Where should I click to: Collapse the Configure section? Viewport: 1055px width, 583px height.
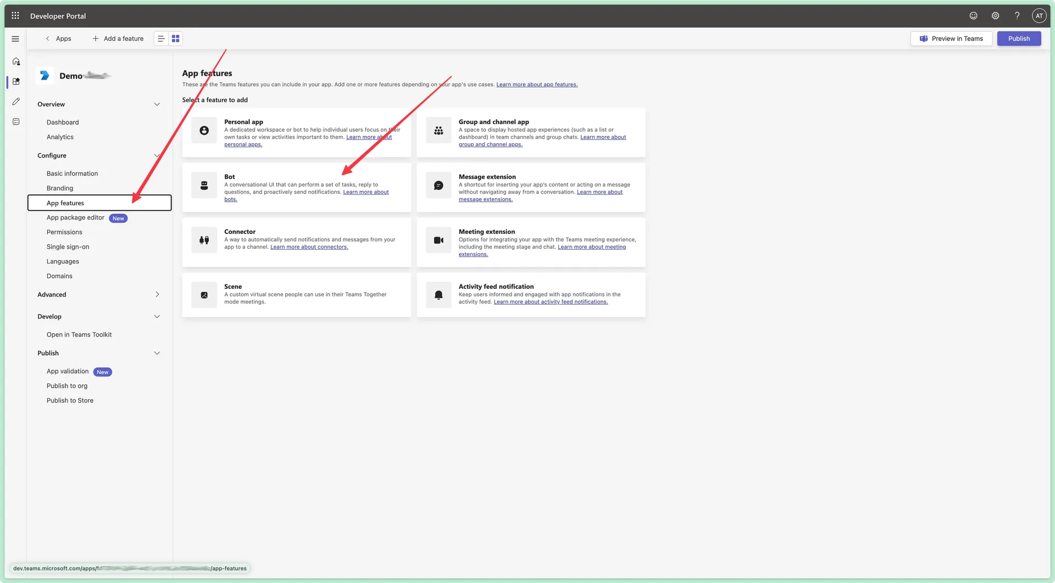(157, 155)
